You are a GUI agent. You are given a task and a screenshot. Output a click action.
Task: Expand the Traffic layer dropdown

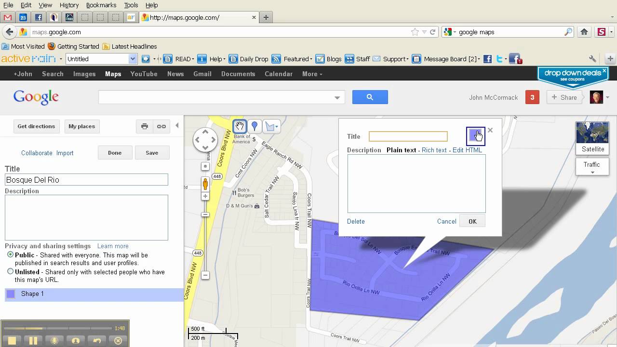coord(592,167)
